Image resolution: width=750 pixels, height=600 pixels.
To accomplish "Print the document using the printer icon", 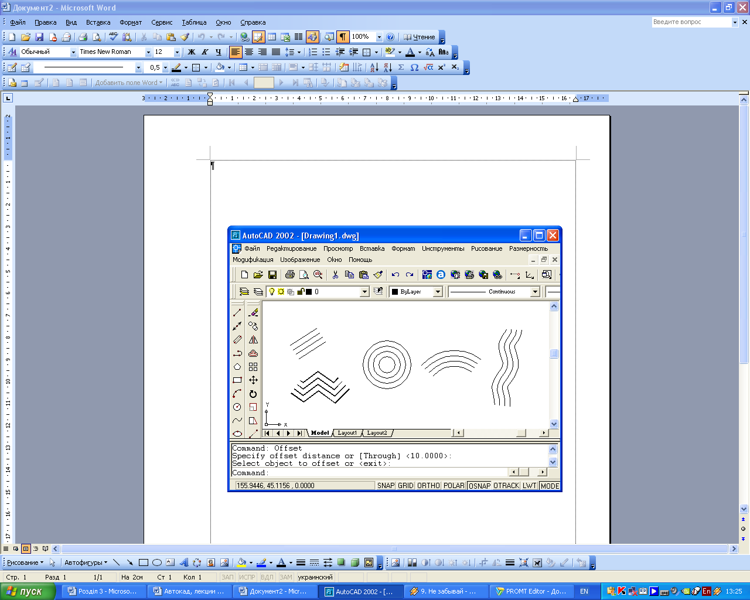I will 83,37.
